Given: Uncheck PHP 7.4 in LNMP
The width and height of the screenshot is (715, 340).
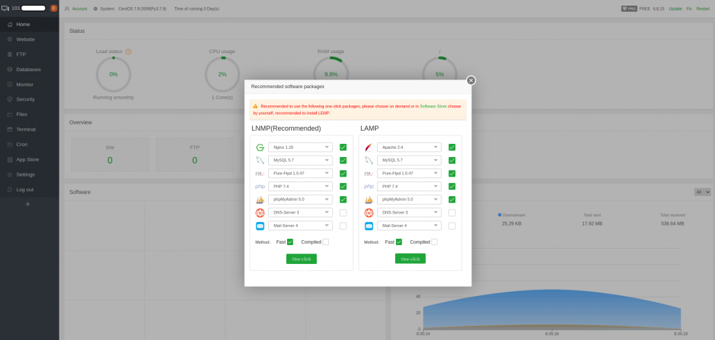Looking at the screenshot, I should click(x=343, y=186).
